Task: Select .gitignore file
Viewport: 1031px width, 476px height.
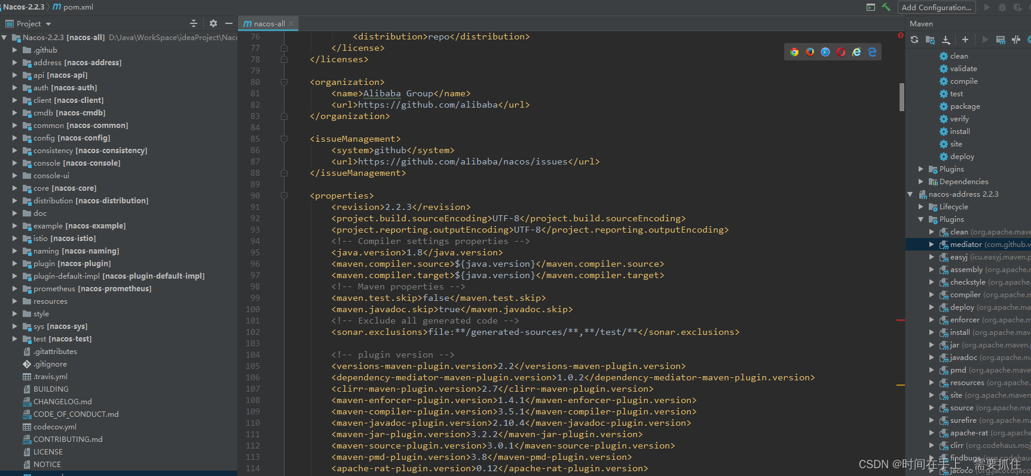Action: tap(50, 364)
